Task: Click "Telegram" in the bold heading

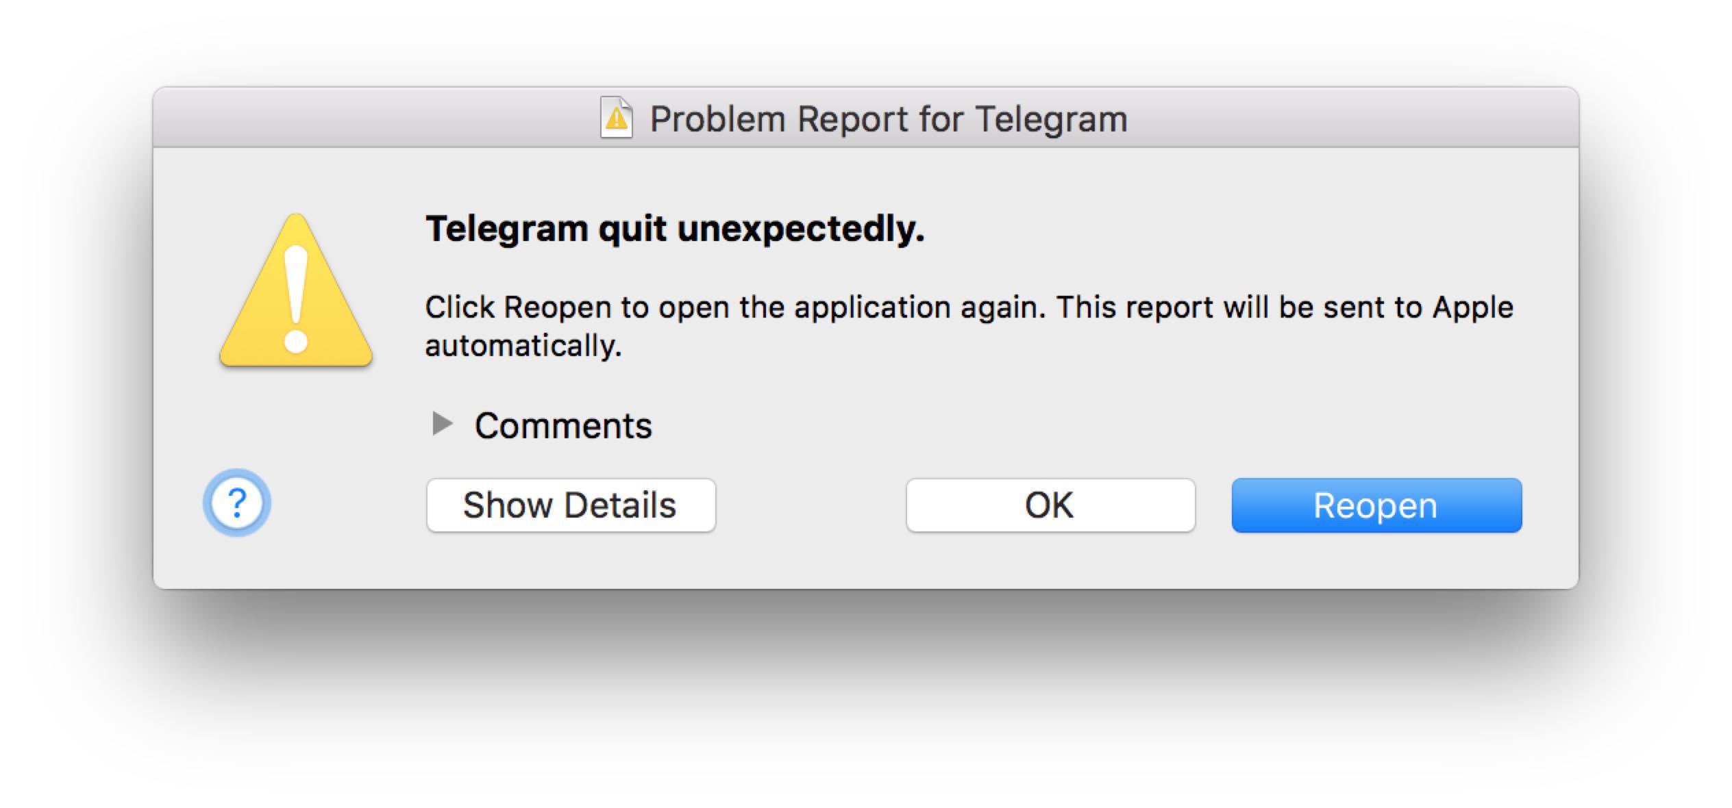Action: tap(507, 228)
